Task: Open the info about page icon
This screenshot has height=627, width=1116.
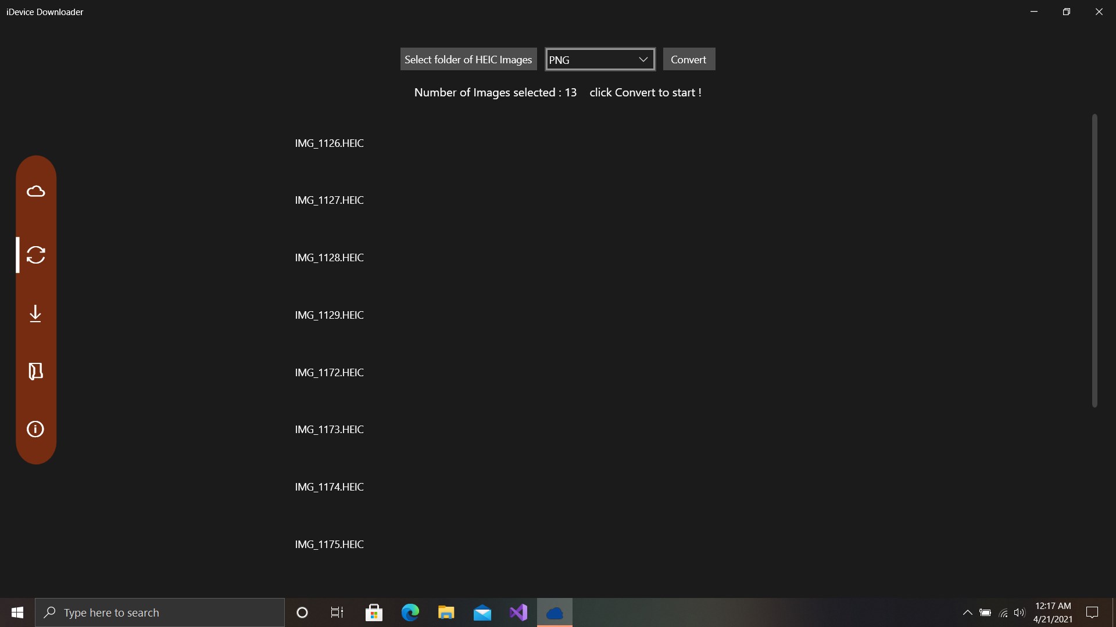Action: 35,429
